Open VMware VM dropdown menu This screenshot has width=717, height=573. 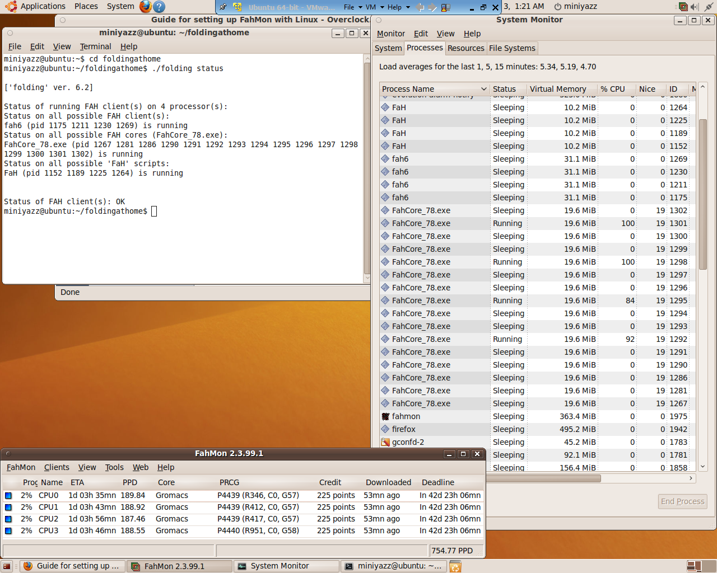pyautogui.click(x=375, y=7)
